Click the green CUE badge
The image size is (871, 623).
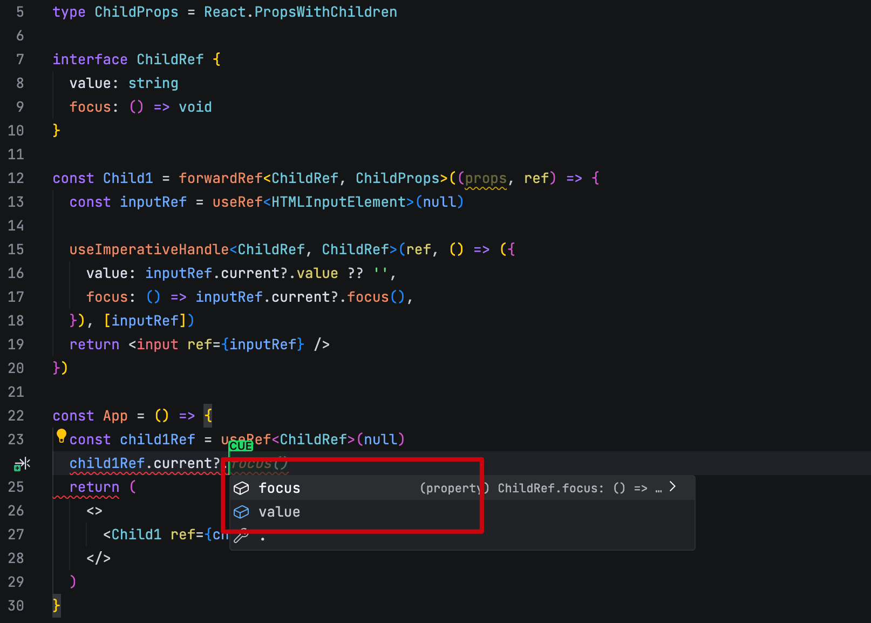(x=241, y=446)
